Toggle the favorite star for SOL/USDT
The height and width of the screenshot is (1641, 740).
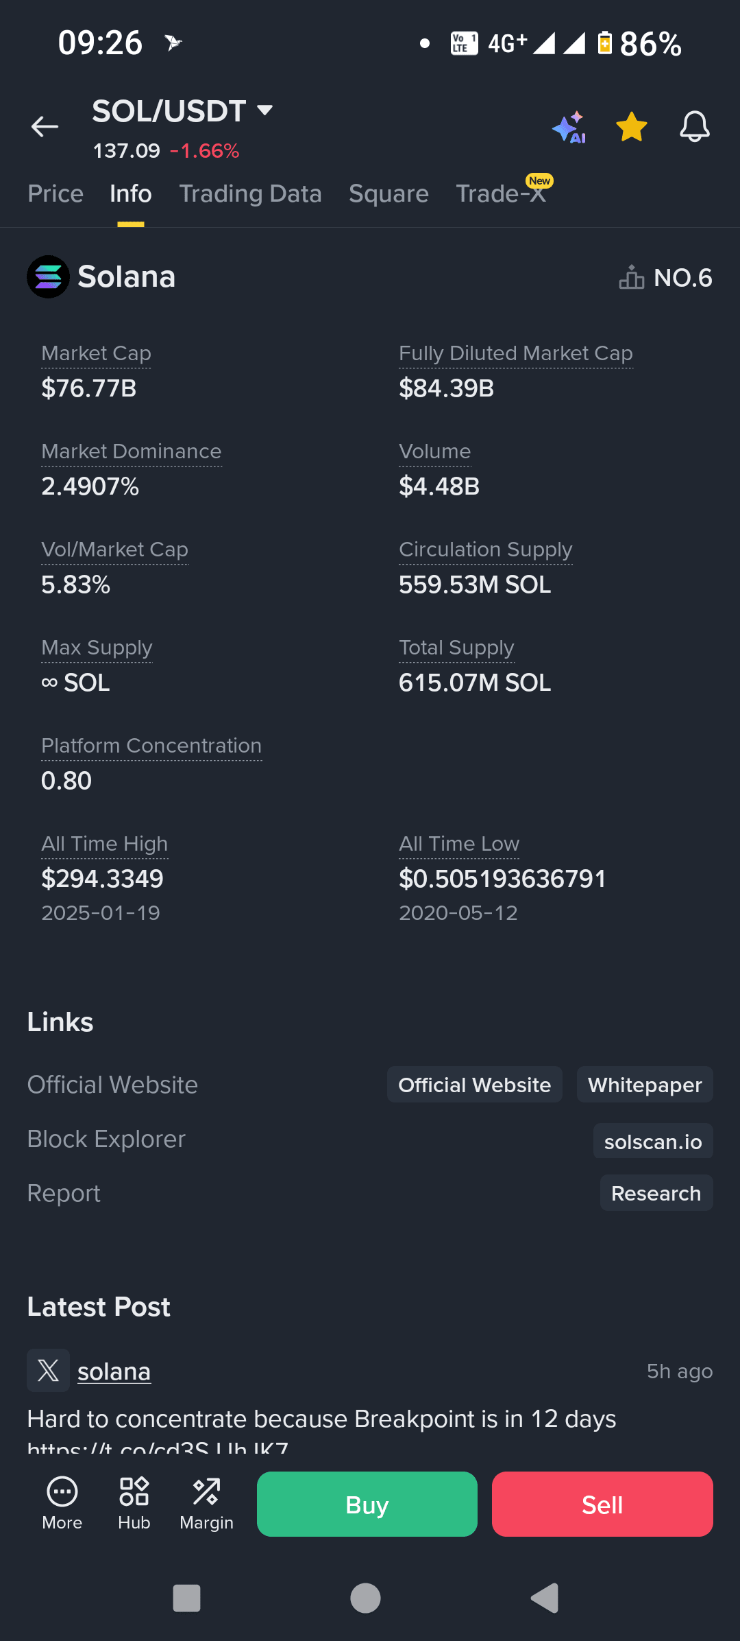point(631,127)
